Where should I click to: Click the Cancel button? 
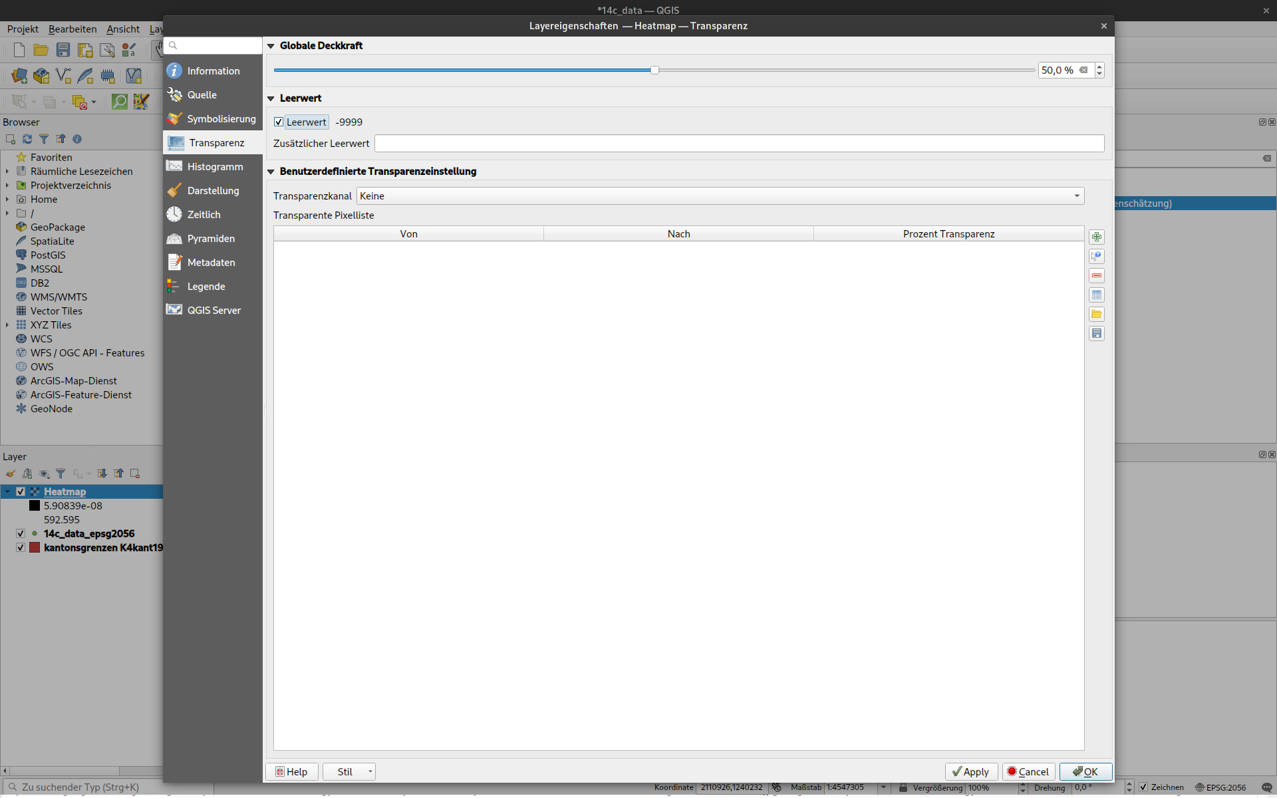pos(1028,771)
